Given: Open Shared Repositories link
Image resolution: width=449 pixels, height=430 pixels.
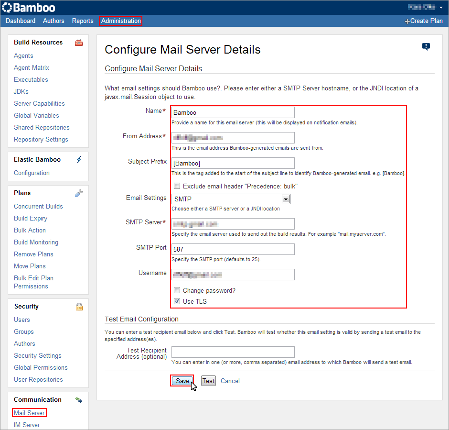Looking at the screenshot, I should click(42, 127).
